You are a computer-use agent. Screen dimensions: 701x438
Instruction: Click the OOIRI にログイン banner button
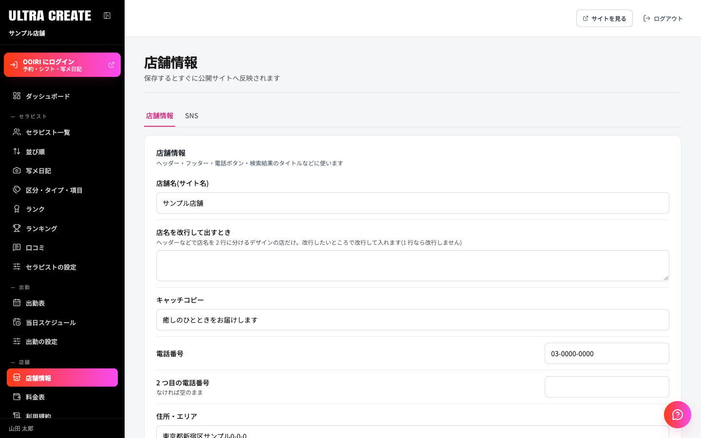click(x=62, y=65)
